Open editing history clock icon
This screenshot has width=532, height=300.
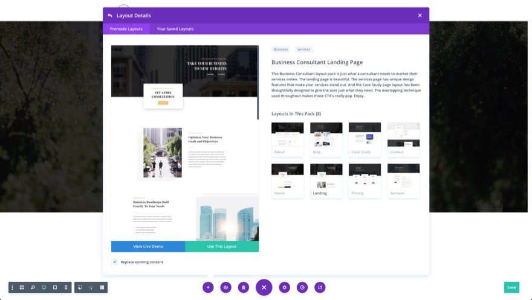tap(302, 287)
